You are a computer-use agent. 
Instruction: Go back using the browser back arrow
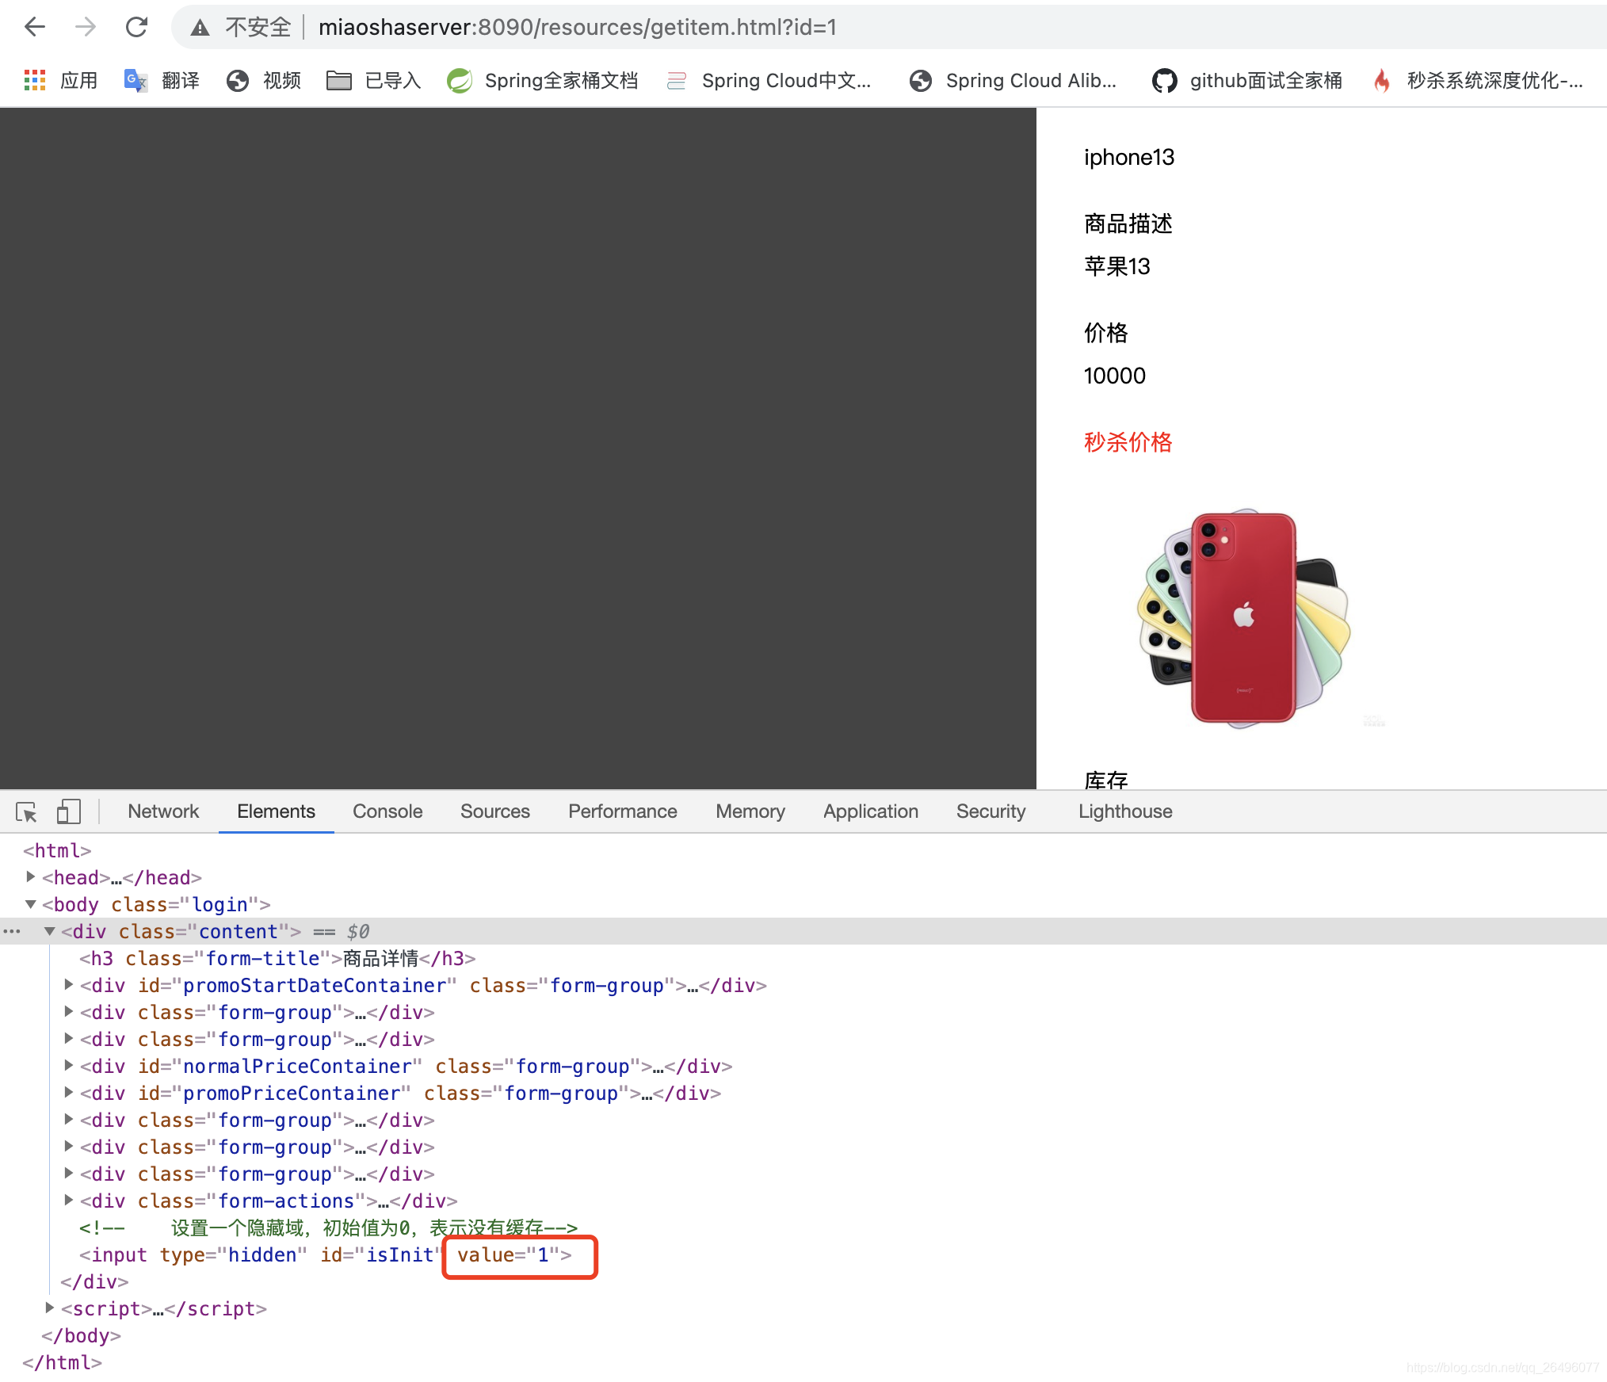(x=35, y=28)
